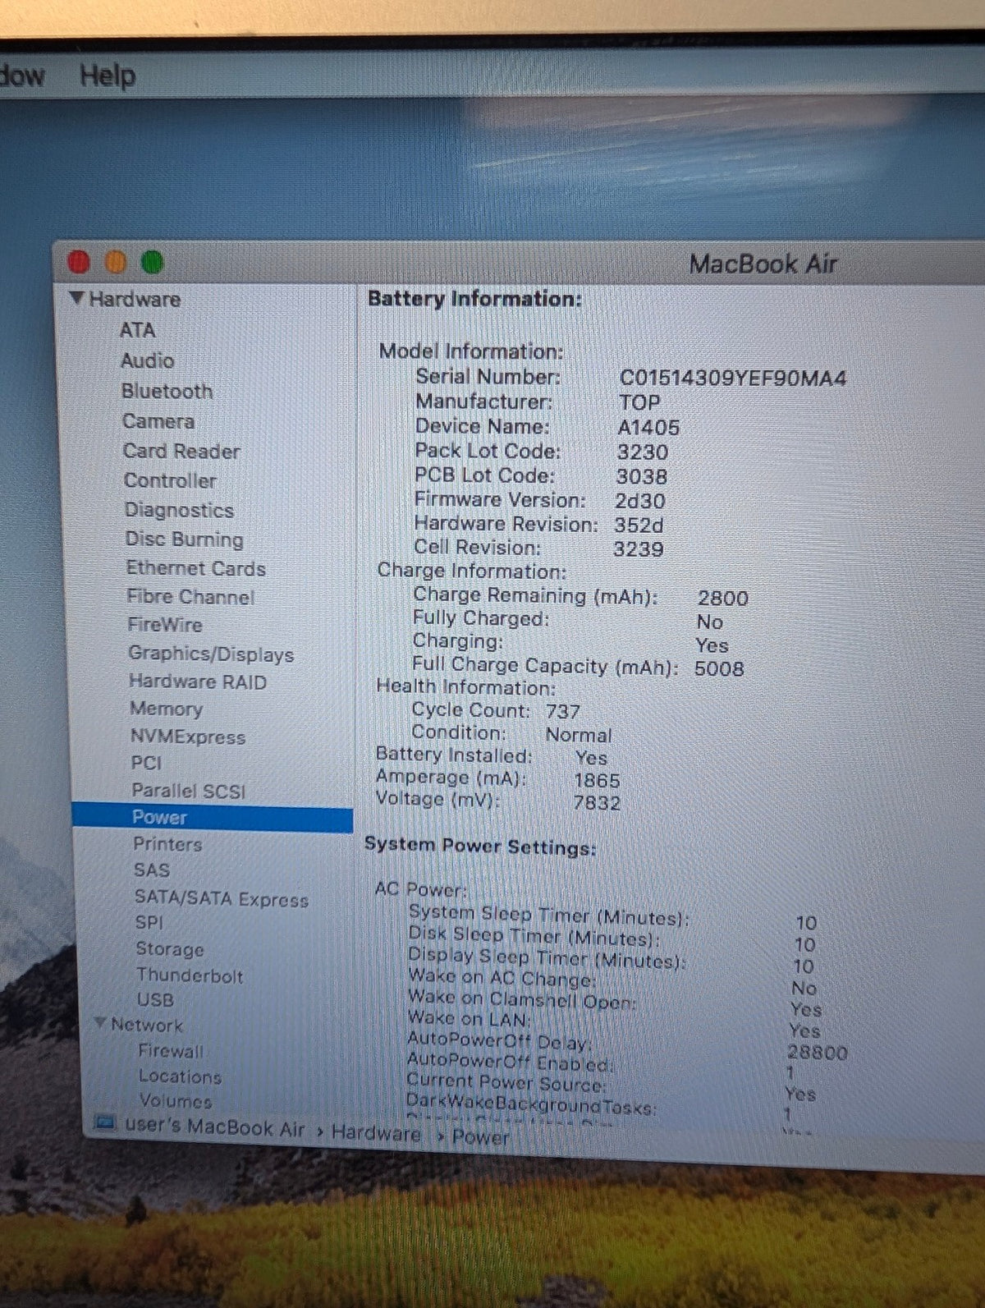Select Camera in the sidebar
985x1308 pixels.
point(158,421)
